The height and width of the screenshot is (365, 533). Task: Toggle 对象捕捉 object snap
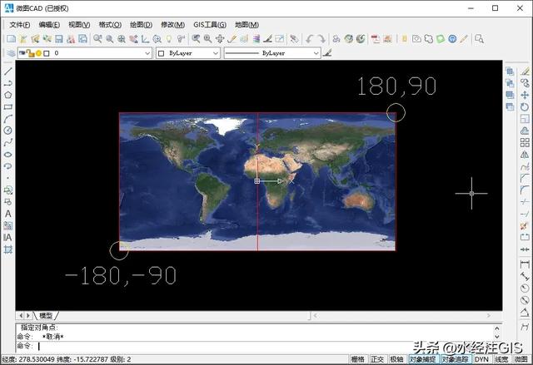click(423, 359)
